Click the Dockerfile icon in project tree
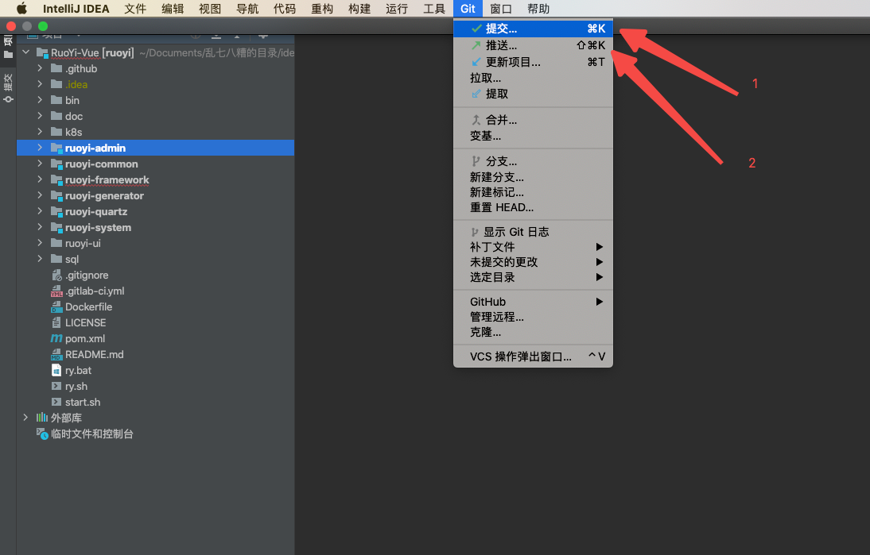This screenshot has width=870, height=555. click(56, 306)
